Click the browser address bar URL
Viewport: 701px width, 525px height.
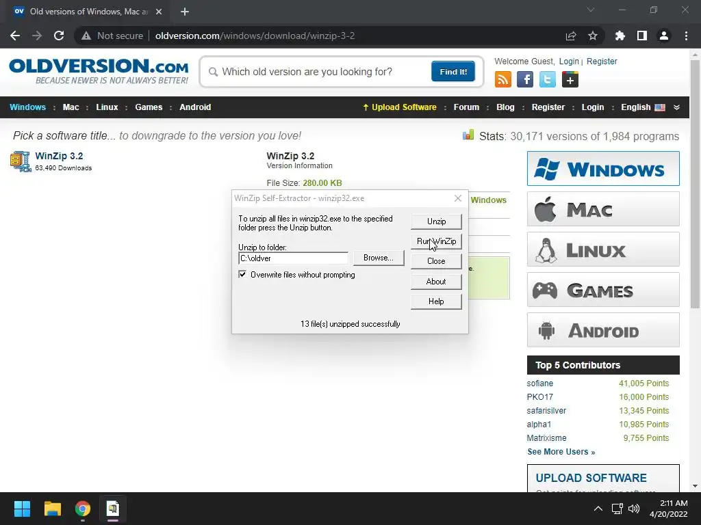point(255,36)
